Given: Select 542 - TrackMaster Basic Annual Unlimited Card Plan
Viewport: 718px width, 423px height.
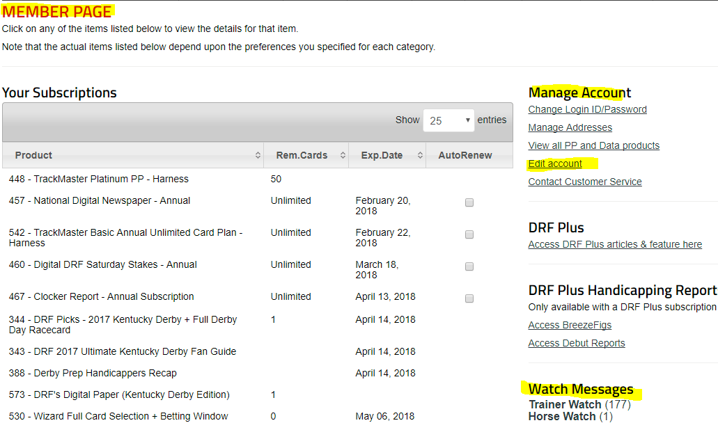Looking at the screenshot, I should pos(125,238).
